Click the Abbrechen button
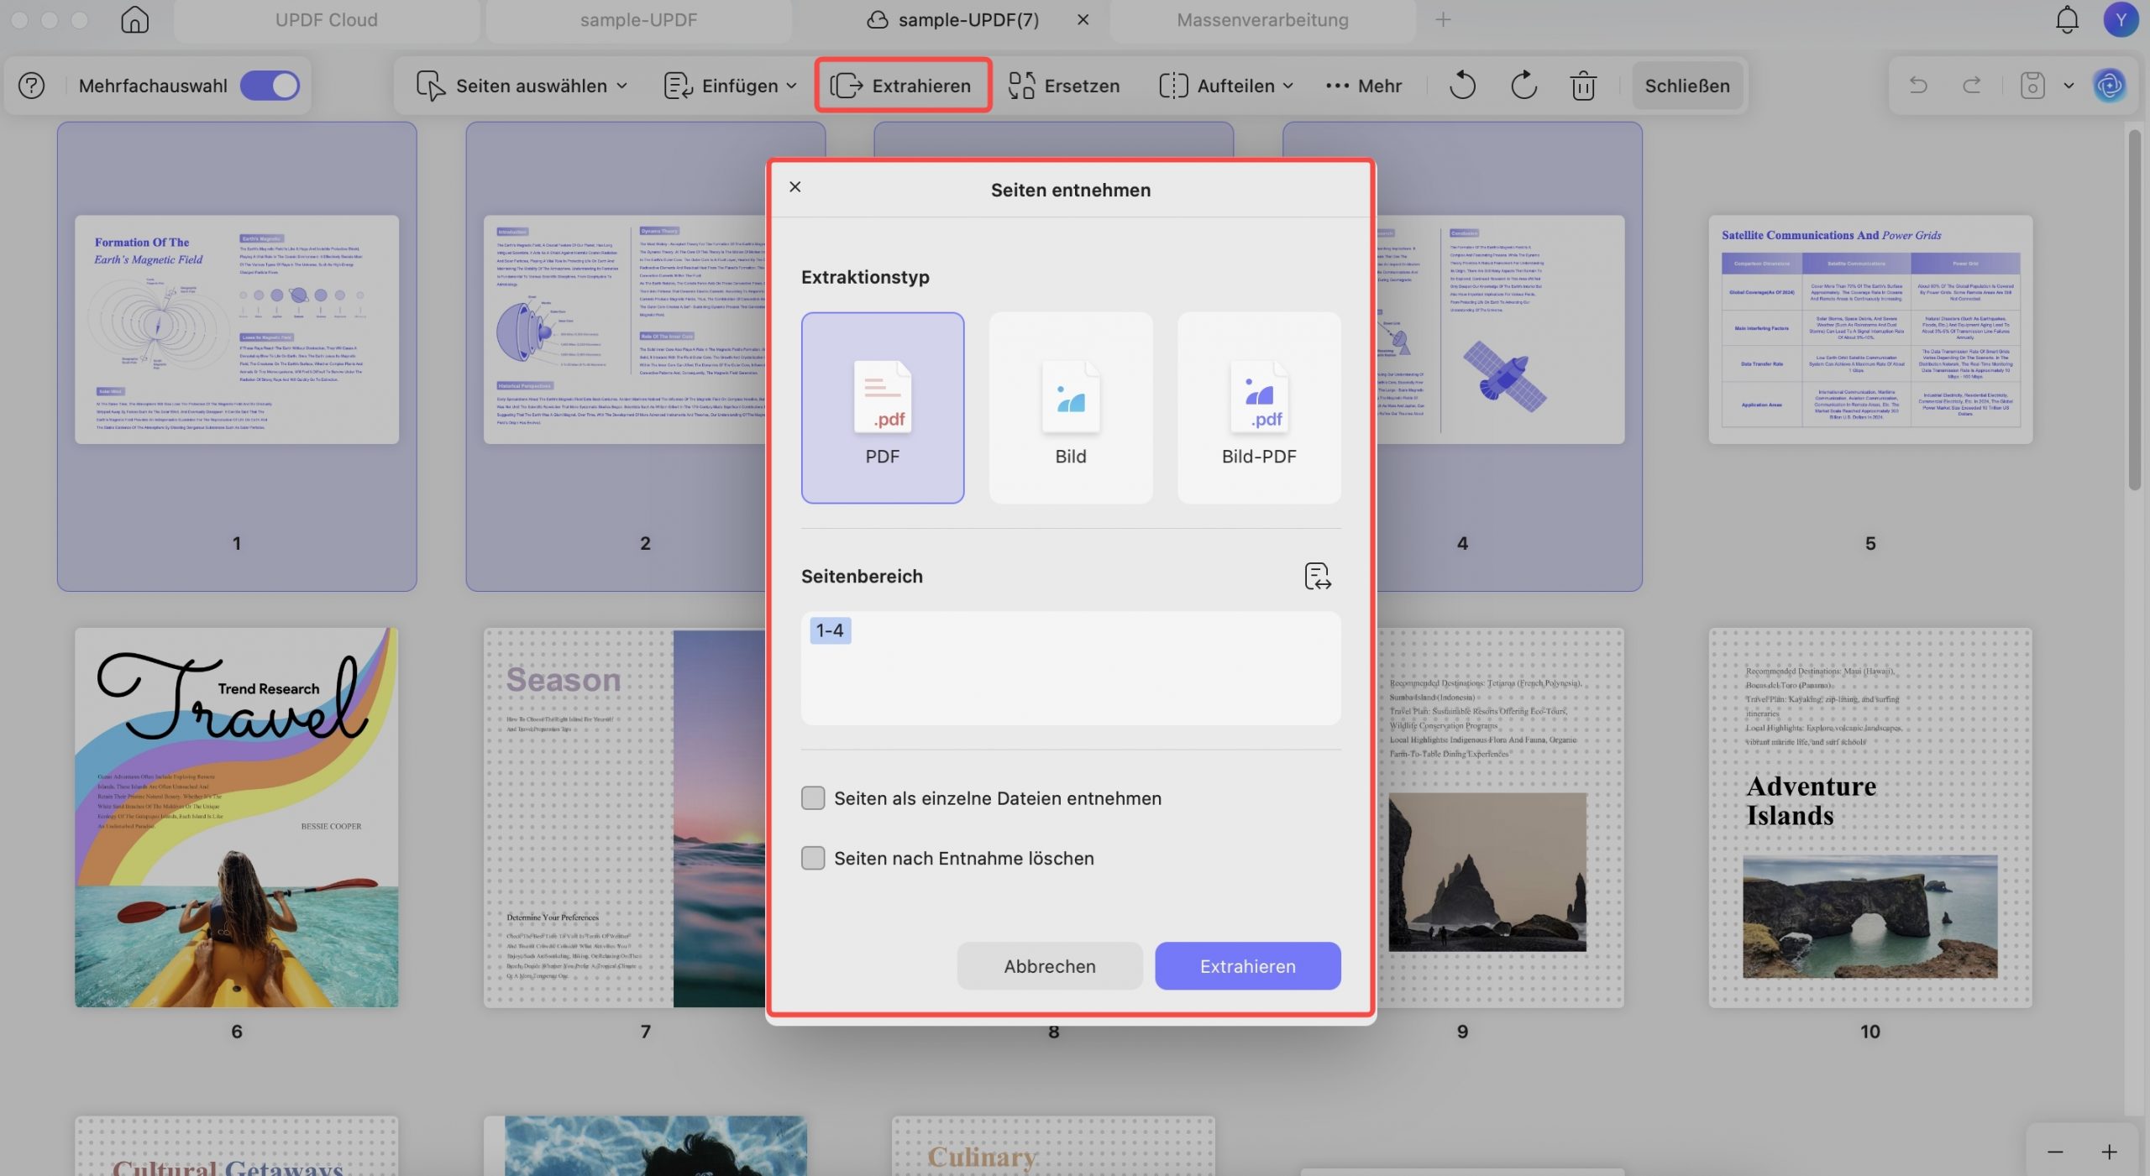Image resolution: width=2150 pixels, height=1176 pixels. pos(1050,966)
